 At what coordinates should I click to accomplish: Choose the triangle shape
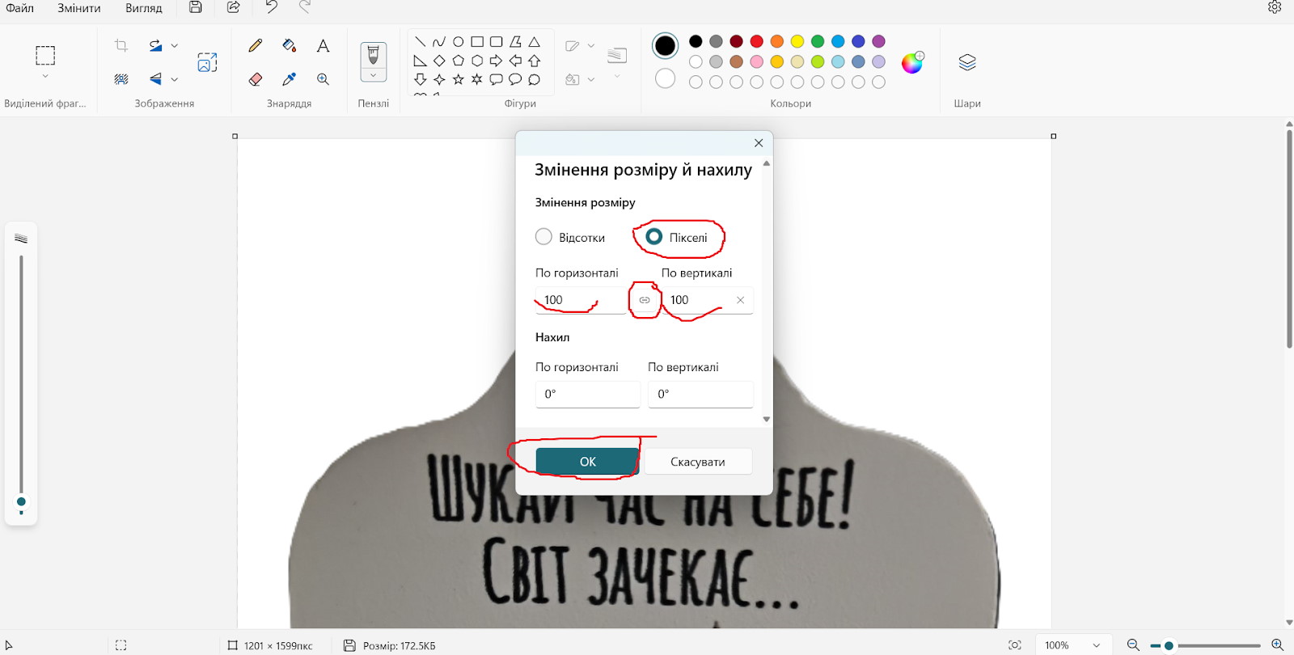pos(534,41)
